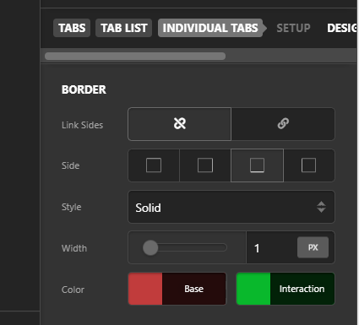This screenshot has width=359, height=325.
Task: Choose the left border side icon
Action: pos(309,165)
